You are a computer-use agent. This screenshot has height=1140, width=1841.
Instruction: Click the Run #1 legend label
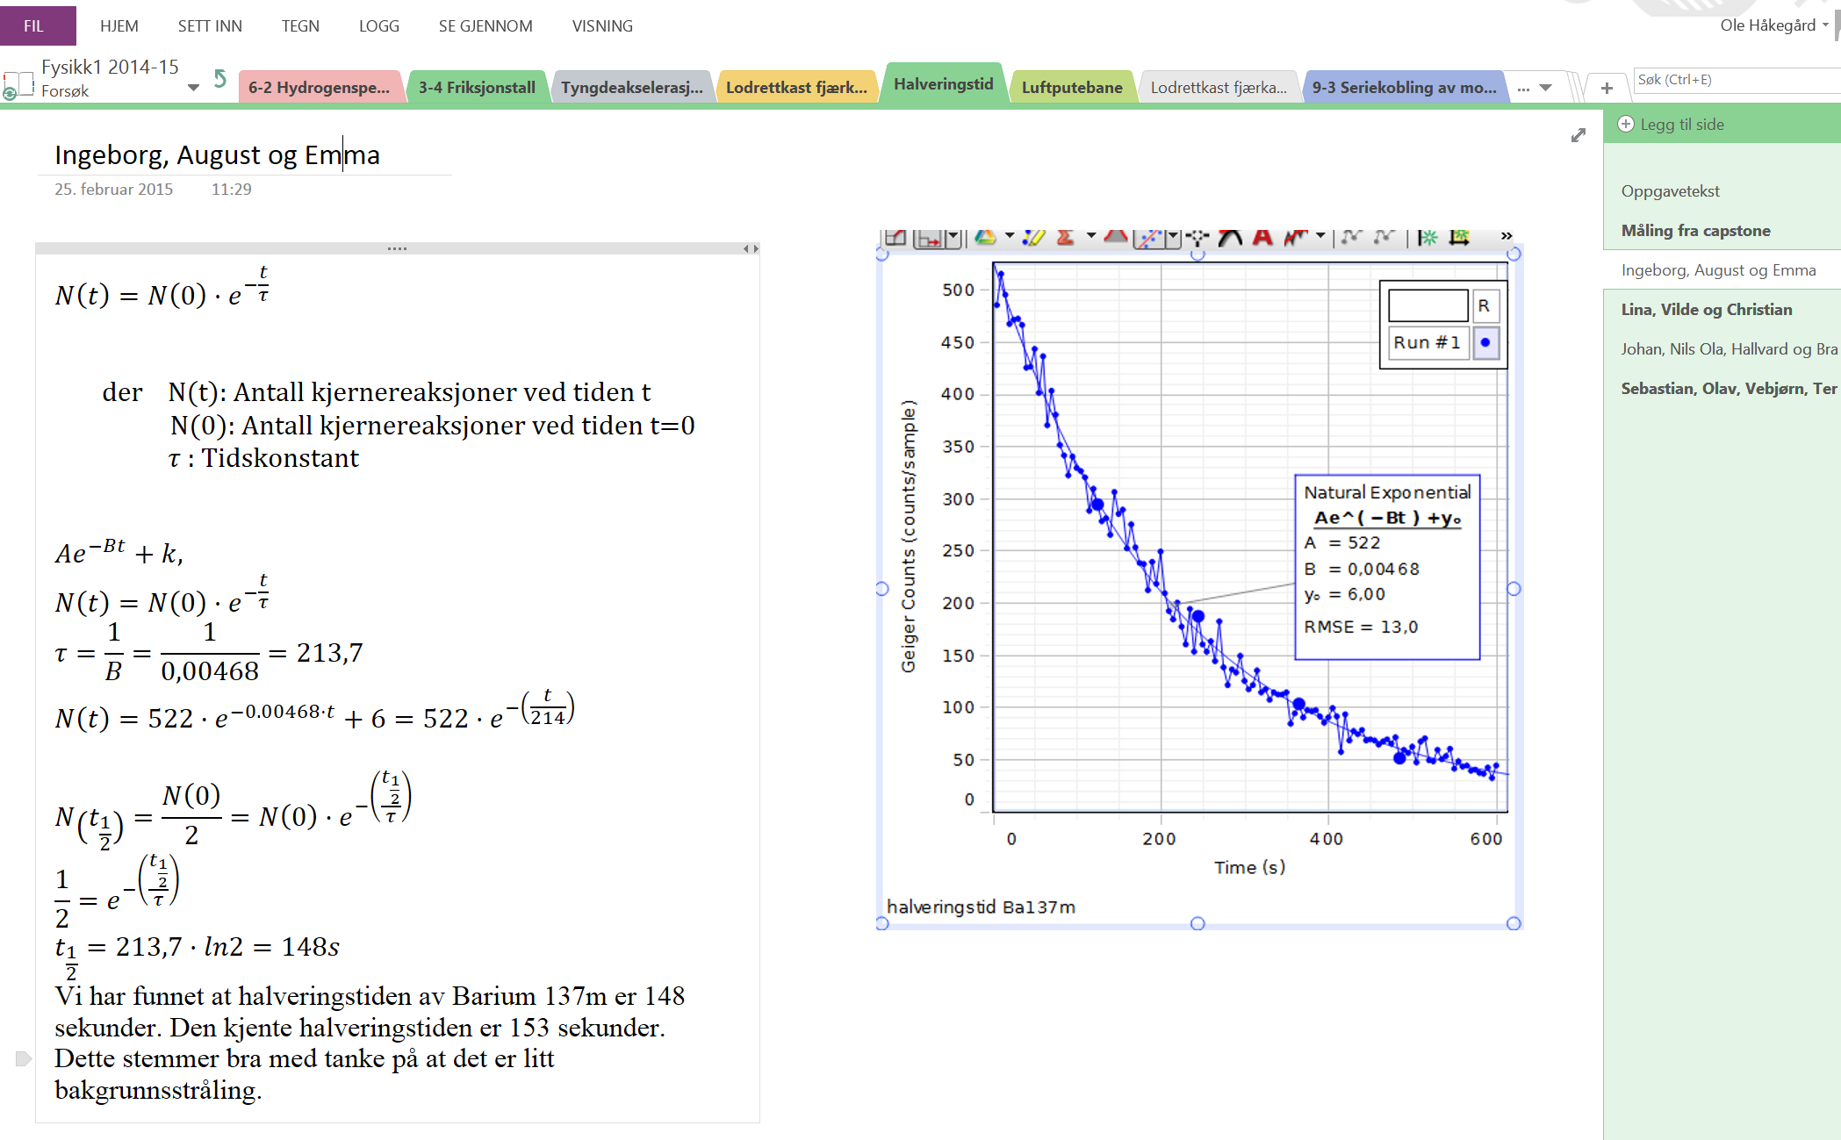click(1427, 342)
